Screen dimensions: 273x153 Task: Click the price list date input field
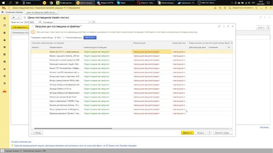[x=31, y=22]
